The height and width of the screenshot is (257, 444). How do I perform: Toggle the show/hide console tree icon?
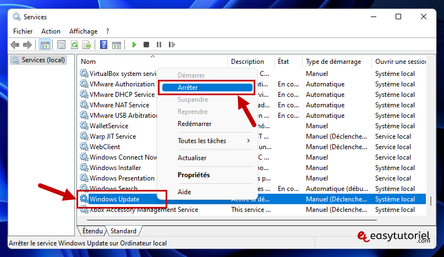click(45, 45)
